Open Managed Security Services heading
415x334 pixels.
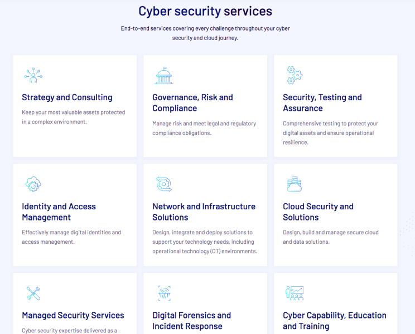pos(73,316)
